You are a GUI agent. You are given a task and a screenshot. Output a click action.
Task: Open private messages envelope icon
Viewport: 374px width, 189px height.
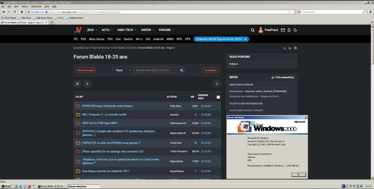283,30
